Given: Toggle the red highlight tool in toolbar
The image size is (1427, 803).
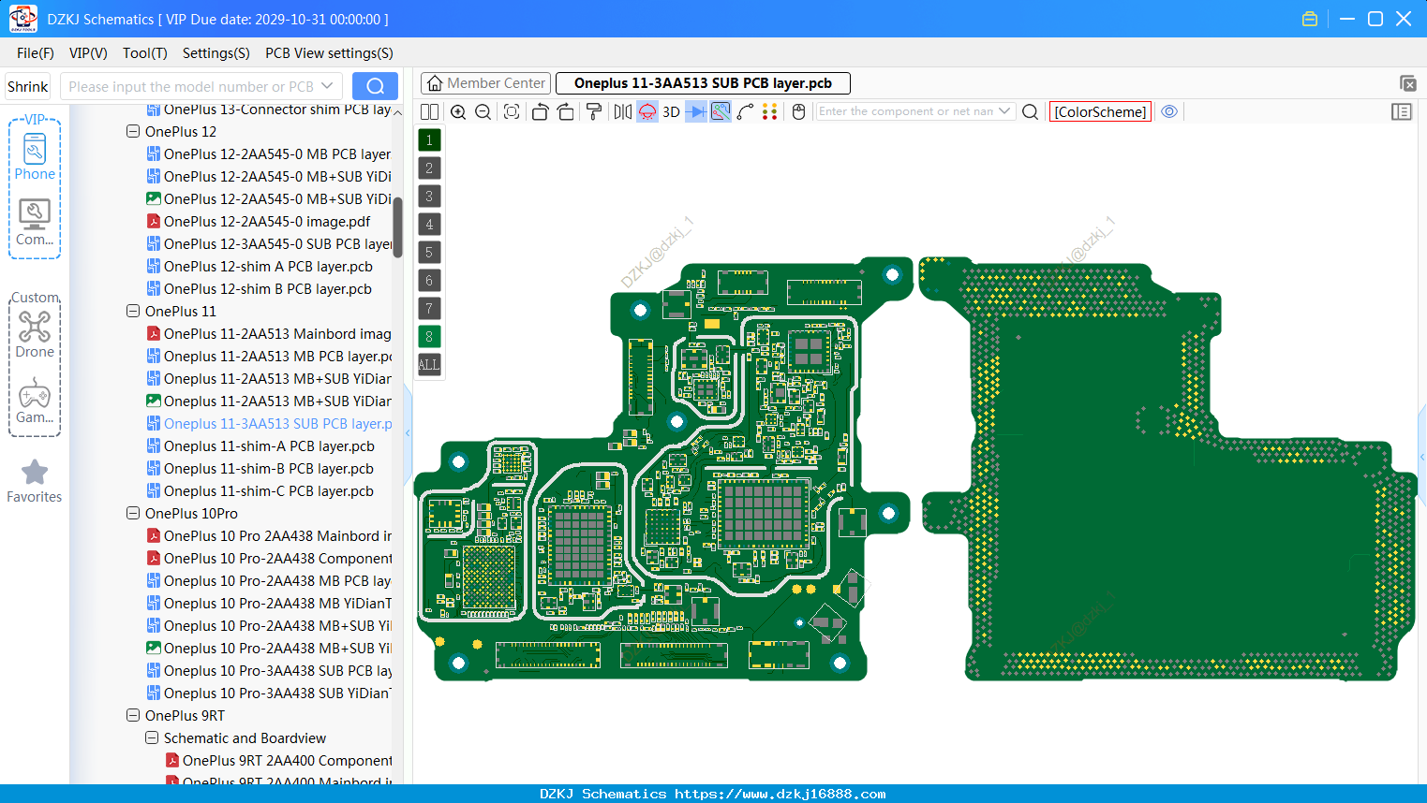Looking at the screenshot, I should 647,111.
